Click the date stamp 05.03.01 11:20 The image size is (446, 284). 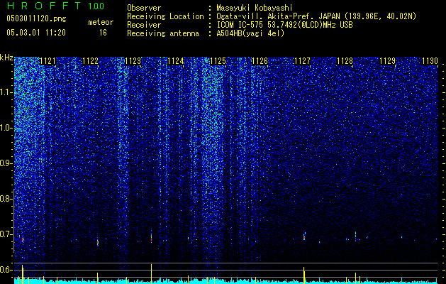[36, 33]
